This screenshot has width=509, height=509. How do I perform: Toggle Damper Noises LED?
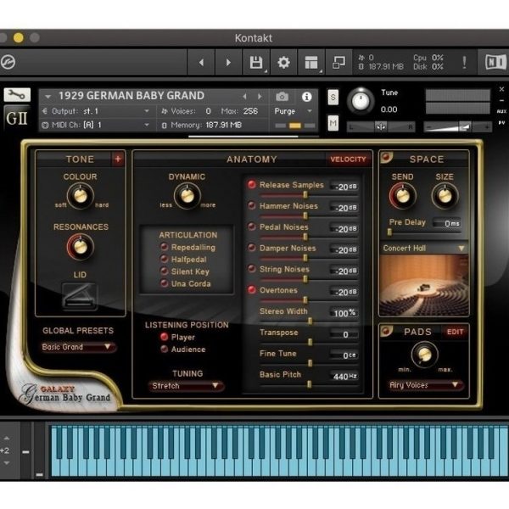(252, 248)
